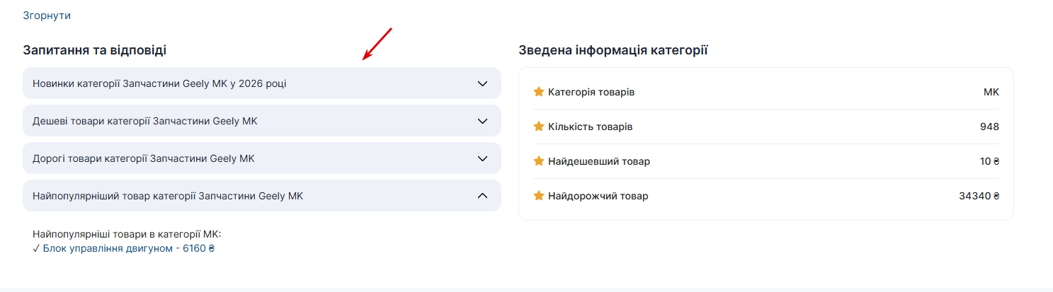Click the checkmark before Блок управління двигуном

36,249
